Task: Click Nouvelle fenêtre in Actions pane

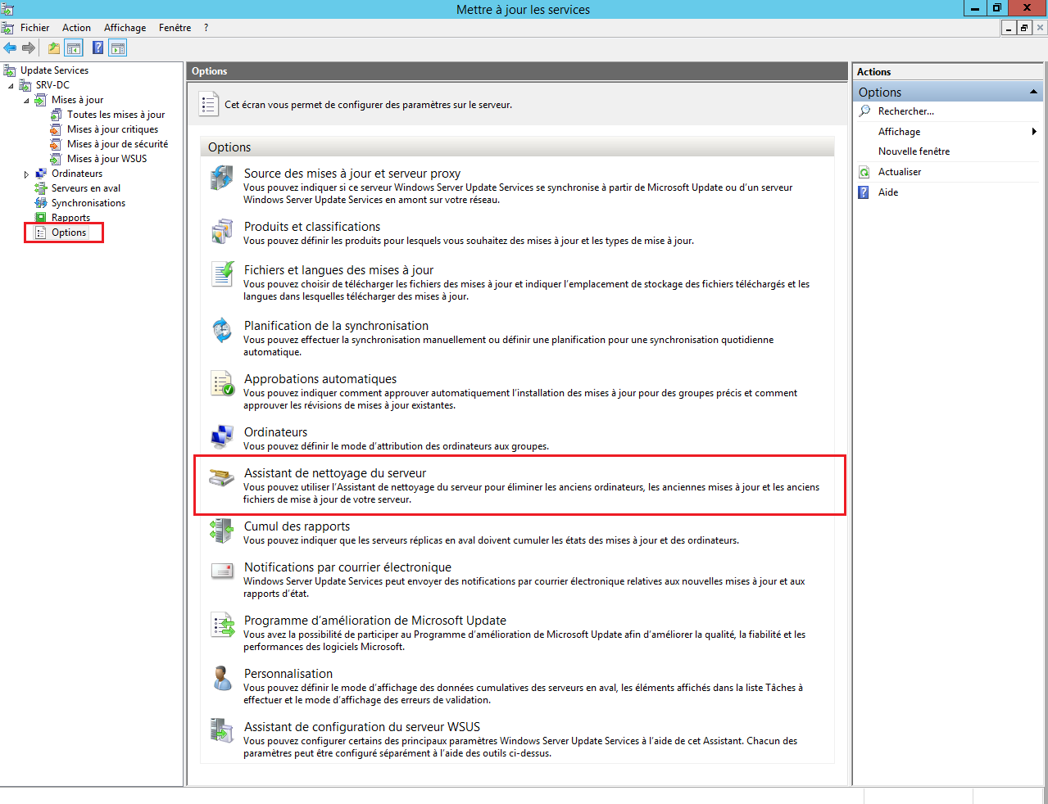Action: [x=914, y=151]
